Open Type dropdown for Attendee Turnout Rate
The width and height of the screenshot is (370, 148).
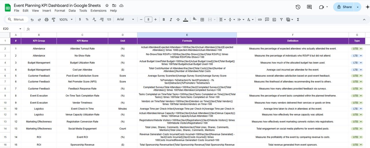click(357, 49)
